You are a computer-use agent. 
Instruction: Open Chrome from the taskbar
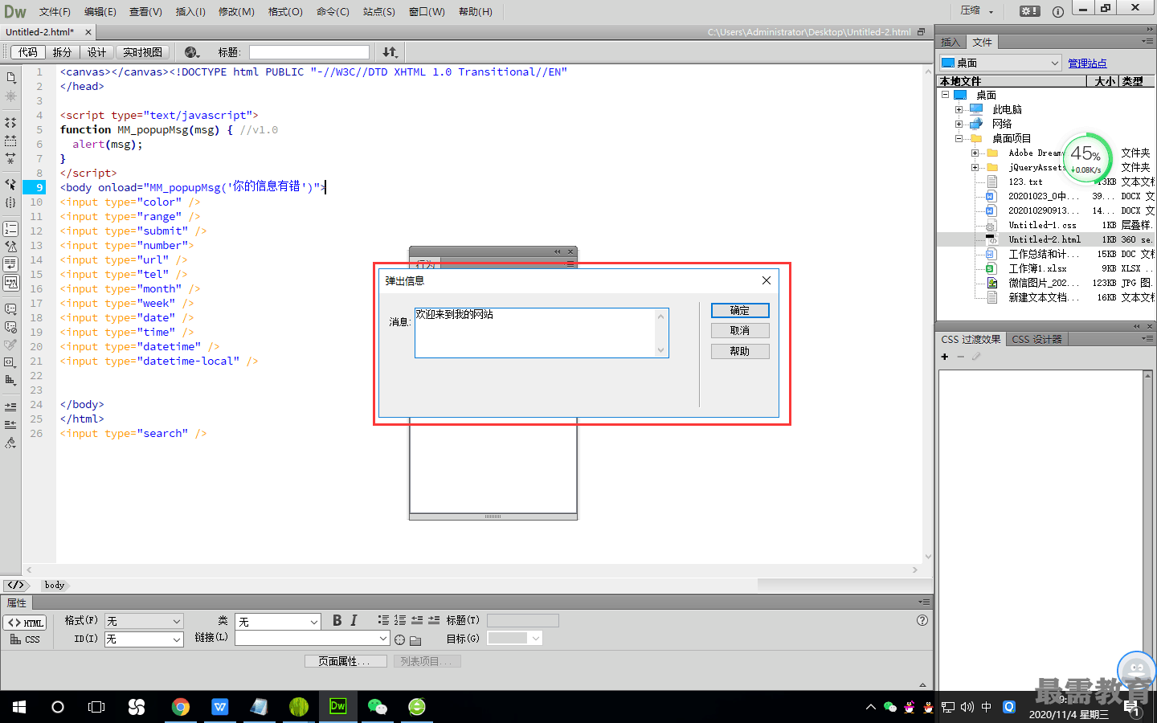coord(181,707)
